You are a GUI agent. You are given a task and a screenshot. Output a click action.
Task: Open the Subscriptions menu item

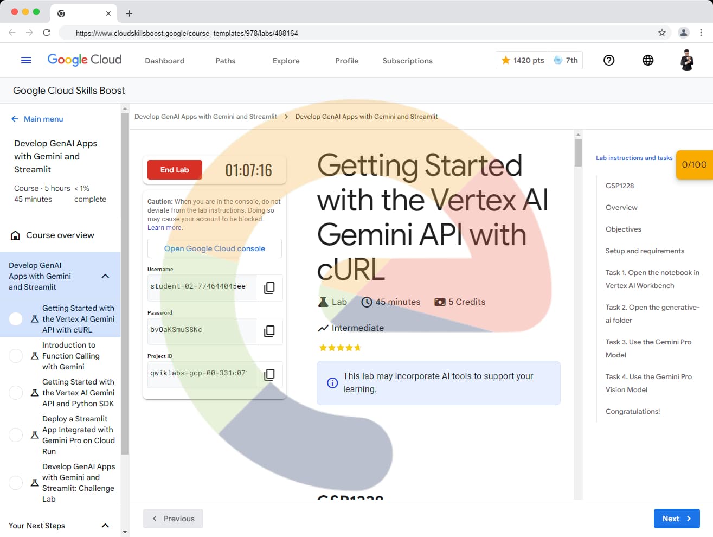point(407,61)
